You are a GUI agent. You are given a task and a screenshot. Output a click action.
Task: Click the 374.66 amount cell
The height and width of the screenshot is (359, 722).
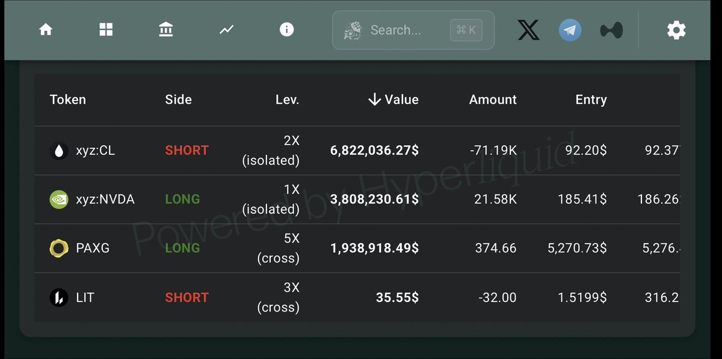pyautogui.click(x=496, y=248)
